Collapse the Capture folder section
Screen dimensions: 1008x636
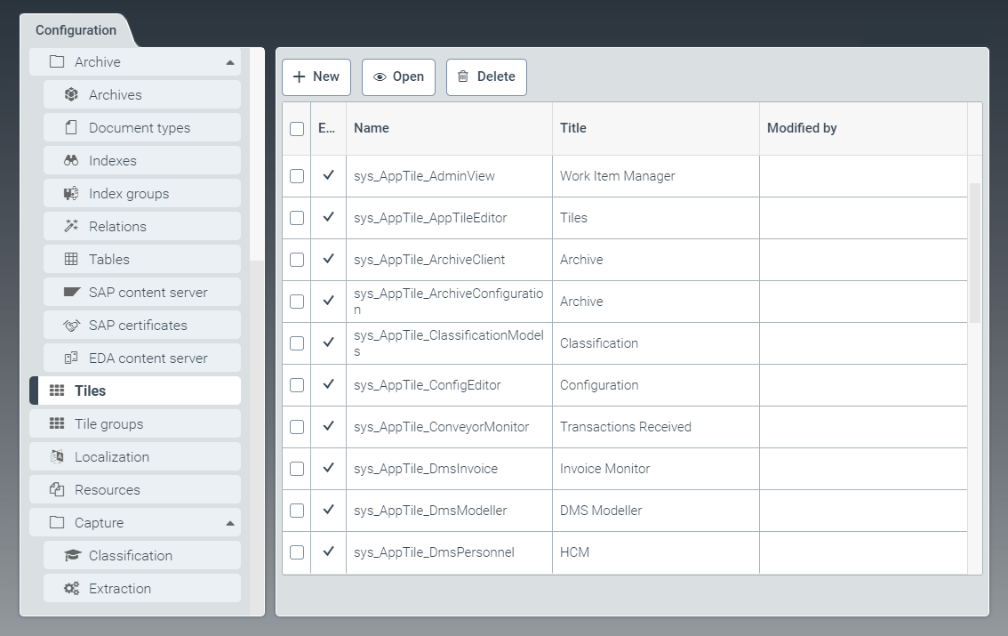click(229, 523)
